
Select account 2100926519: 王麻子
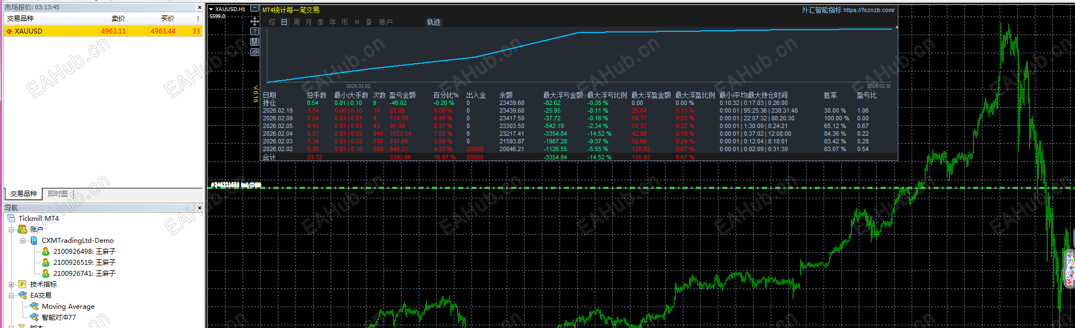coord(84,263)
